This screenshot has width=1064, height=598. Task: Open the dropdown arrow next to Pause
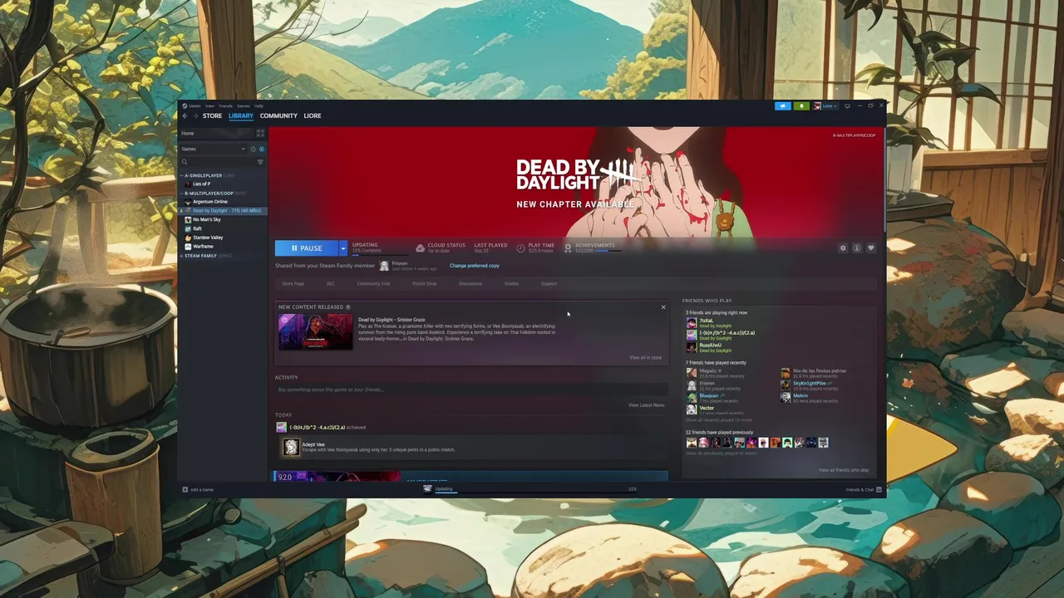pos(342,248)
